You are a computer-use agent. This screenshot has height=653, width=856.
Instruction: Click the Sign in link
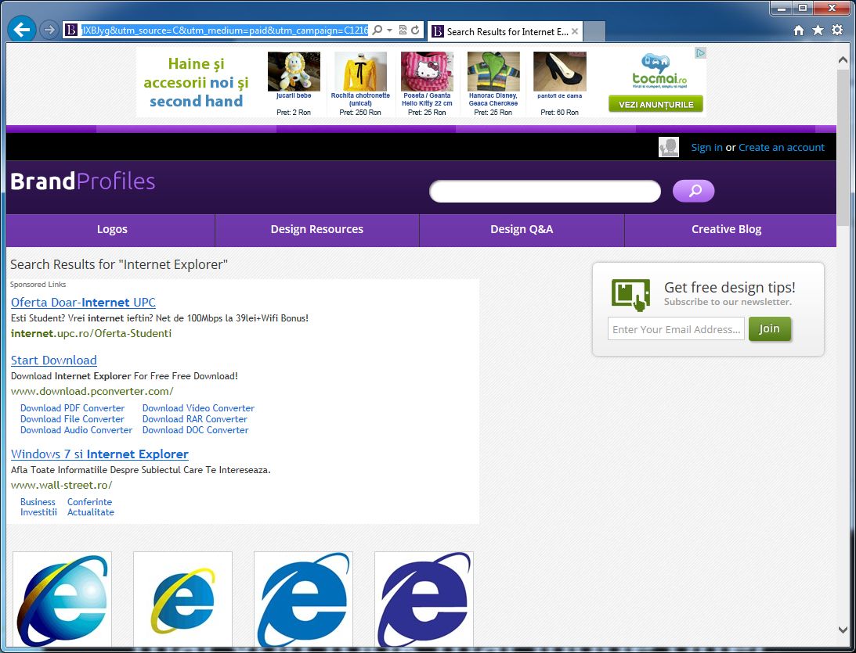(x=706, y=147)
